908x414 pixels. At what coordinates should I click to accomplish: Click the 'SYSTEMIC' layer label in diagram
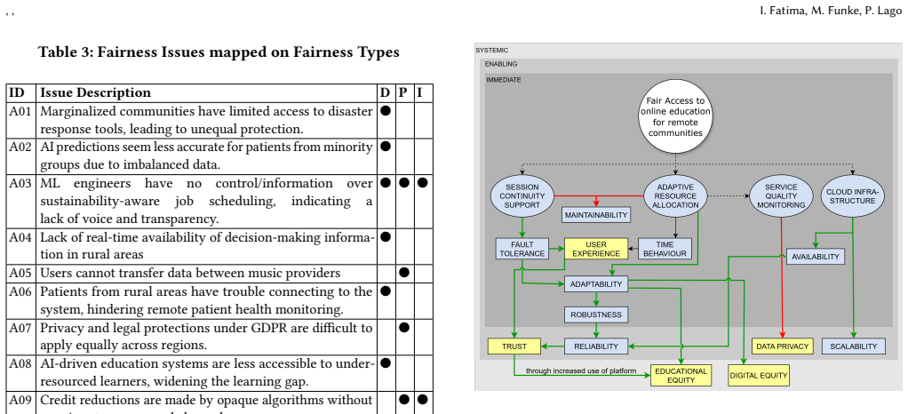pyautogui.click(x=491, y=51)
